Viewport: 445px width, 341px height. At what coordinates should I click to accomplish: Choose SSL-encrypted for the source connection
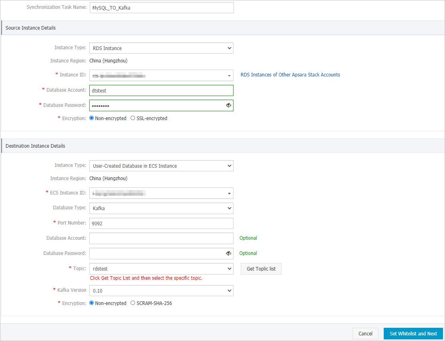[133, 118]
